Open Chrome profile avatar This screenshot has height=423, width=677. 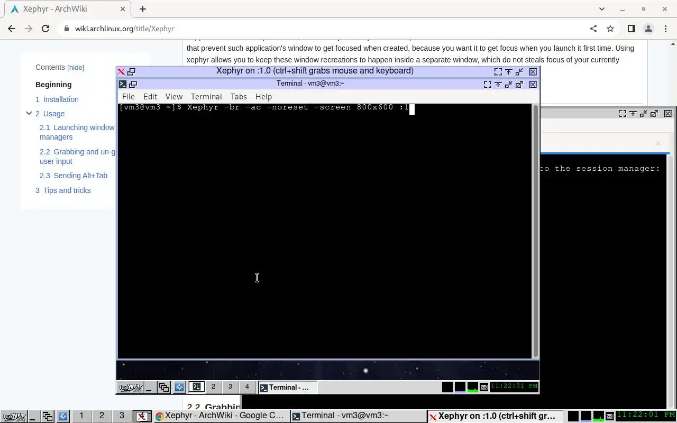click(648, 29)
